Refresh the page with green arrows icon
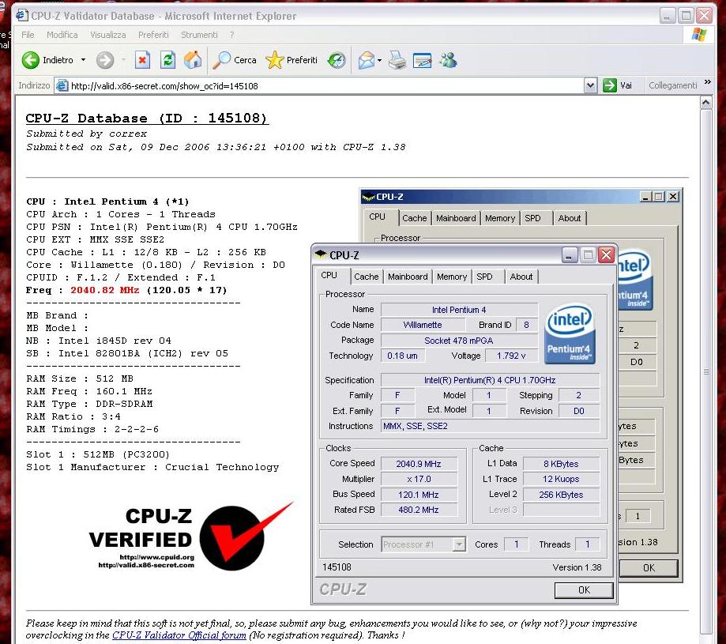Image resolution: width=726 pixels, height=644 pixels. click(x=167, y=60)
